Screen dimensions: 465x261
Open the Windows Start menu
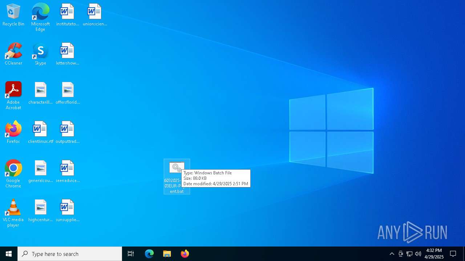(9, 254)
